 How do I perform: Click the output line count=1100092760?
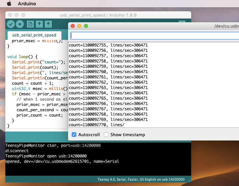108,72
